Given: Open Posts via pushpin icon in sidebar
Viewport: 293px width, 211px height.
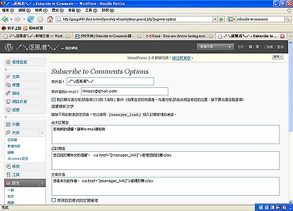Looking at the screenshot, I should pyautogui.click(x=8, y=77).
